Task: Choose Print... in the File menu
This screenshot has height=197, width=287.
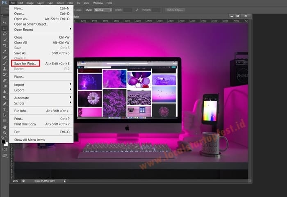Action: click(x=41, y=119)
